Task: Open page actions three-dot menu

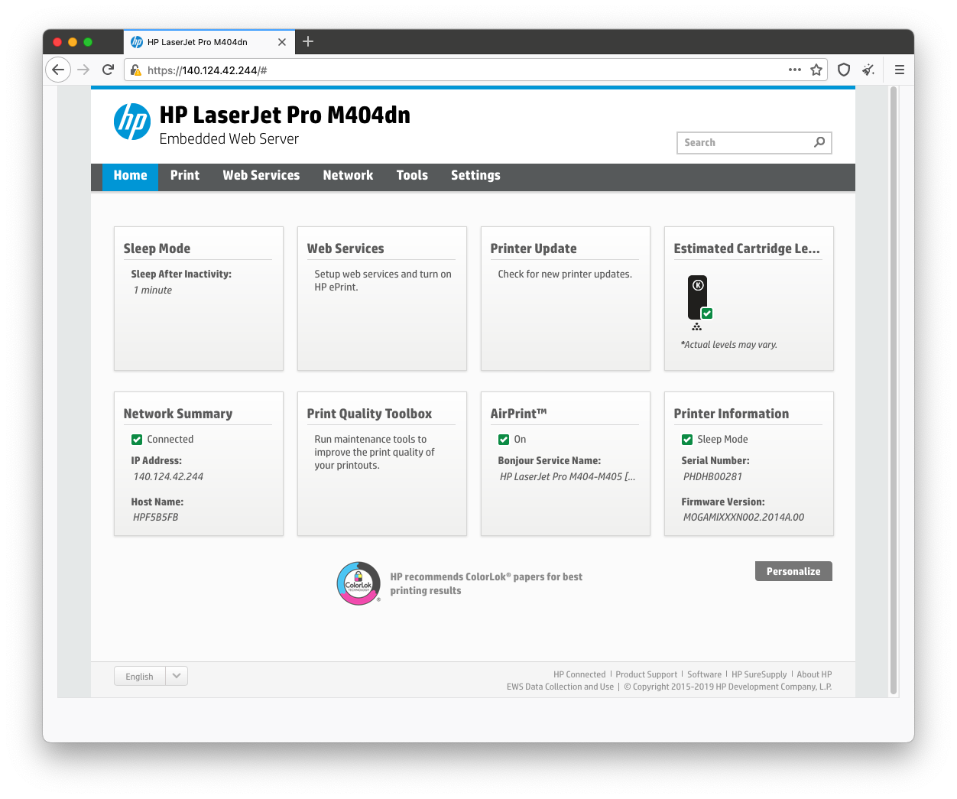Action: [795, 70]
